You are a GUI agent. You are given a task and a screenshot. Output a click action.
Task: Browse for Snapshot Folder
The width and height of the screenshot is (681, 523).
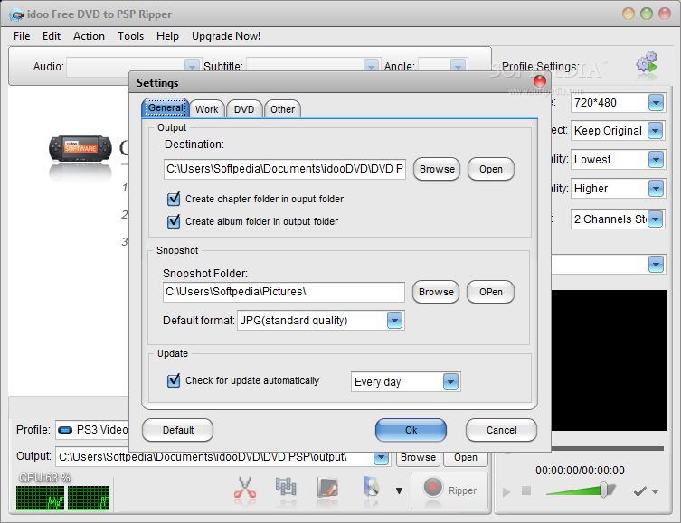tap(436, 292)
